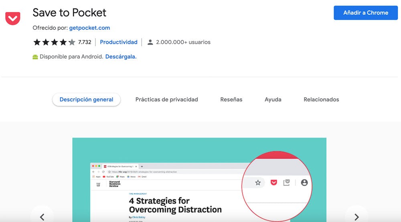Follow the Descárgala Android link
The width and height of the screenshot is (401, 222).
coord(121,57)
